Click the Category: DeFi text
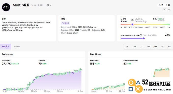 pyautogui.click(x=98, y=30)
